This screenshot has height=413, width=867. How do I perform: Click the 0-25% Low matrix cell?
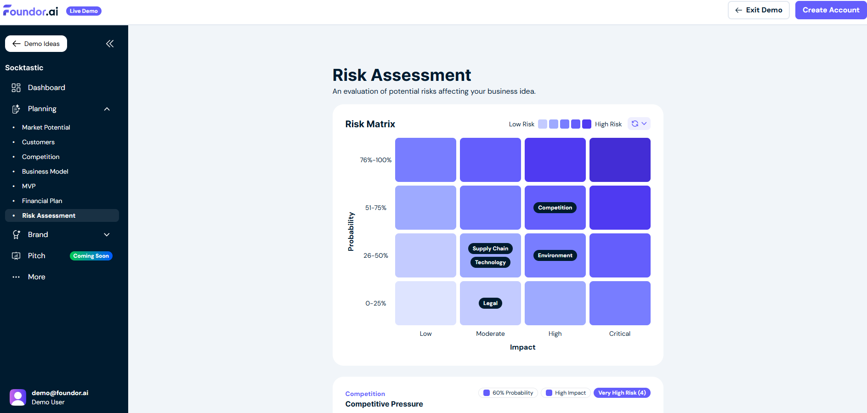425,303
